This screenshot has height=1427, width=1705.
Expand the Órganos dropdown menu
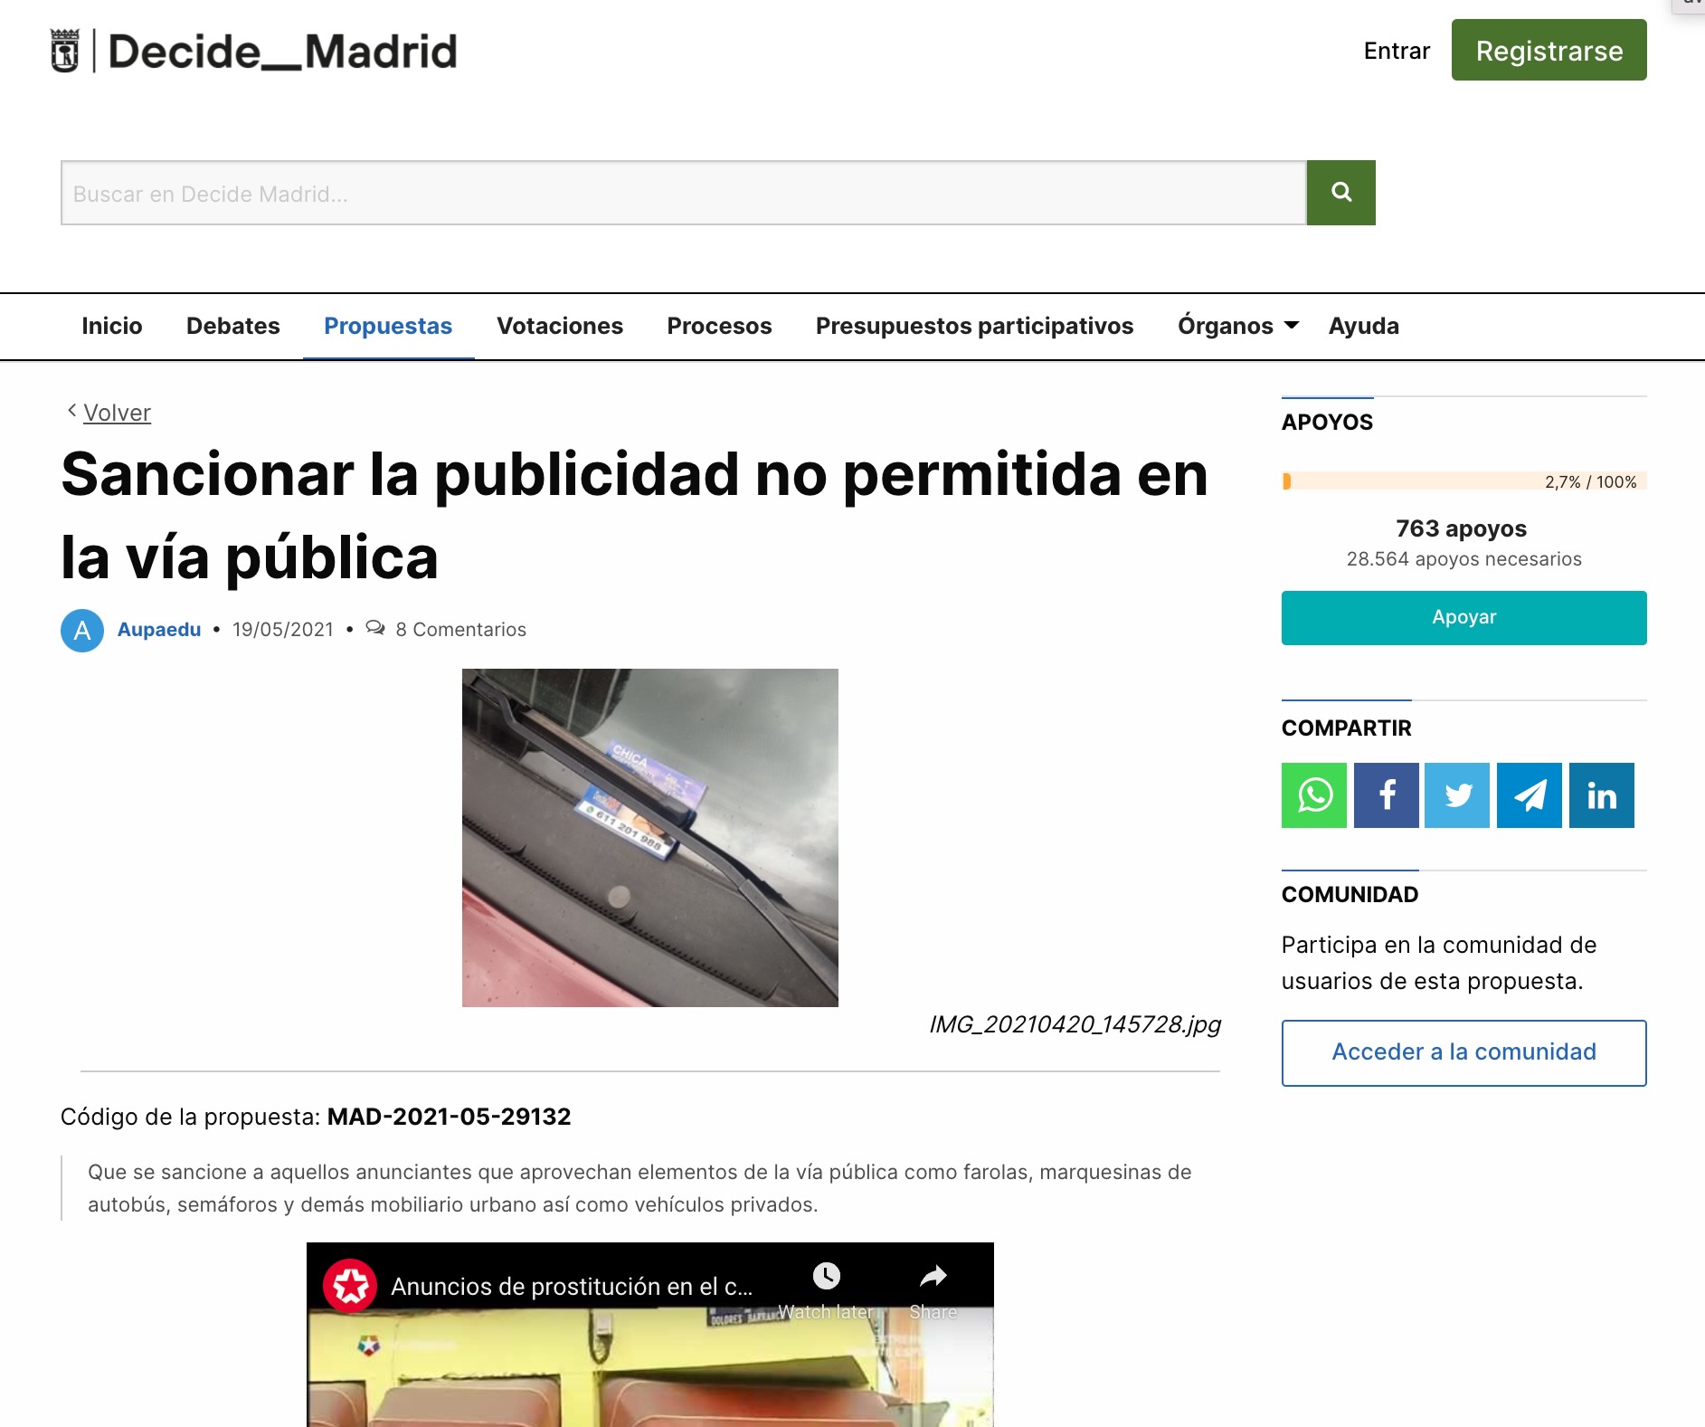[x=1236, y=326]
